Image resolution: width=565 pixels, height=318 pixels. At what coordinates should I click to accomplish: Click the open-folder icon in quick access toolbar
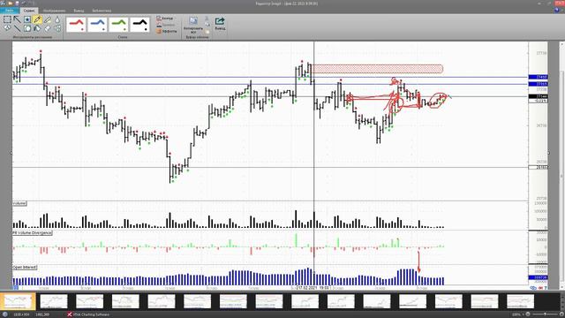(11, 4)
